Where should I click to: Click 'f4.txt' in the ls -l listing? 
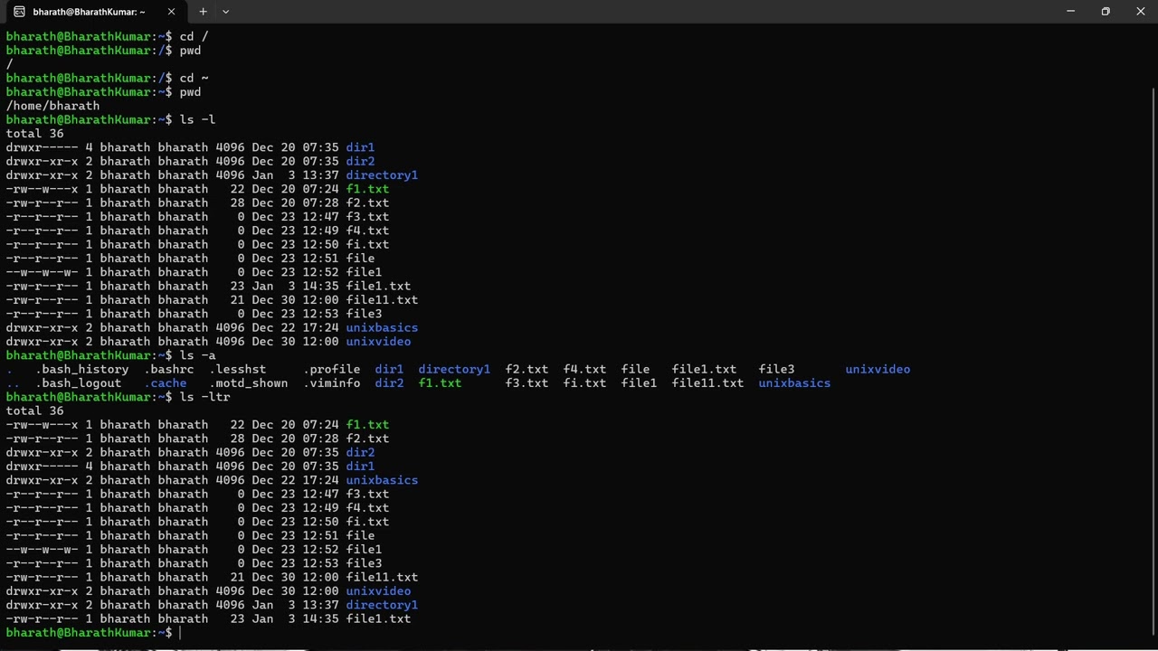click(367, 231)
